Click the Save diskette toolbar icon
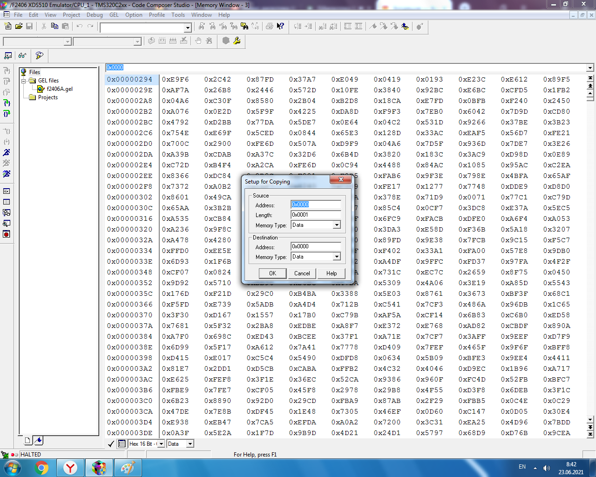 coord(29,26)
